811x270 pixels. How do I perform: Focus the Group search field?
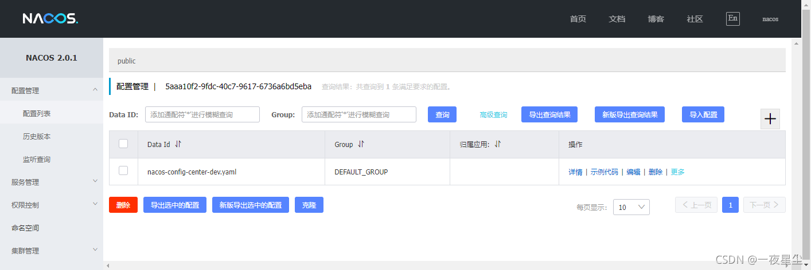tap(359, 114)
